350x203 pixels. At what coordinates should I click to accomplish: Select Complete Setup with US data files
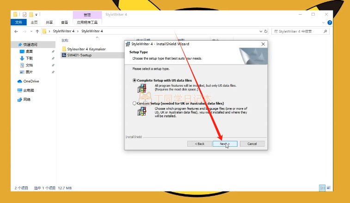[x=135, y=80]
